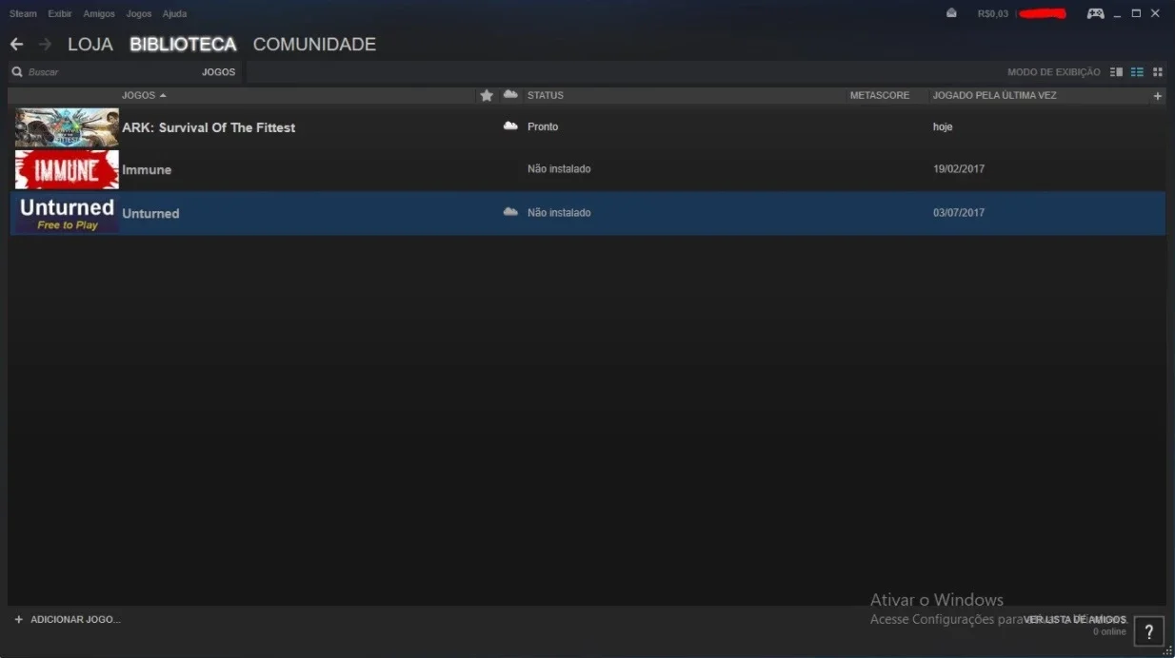Sort by favorites star column header
This screenshot has height=658, width=1175.
(x=487, y=95)
